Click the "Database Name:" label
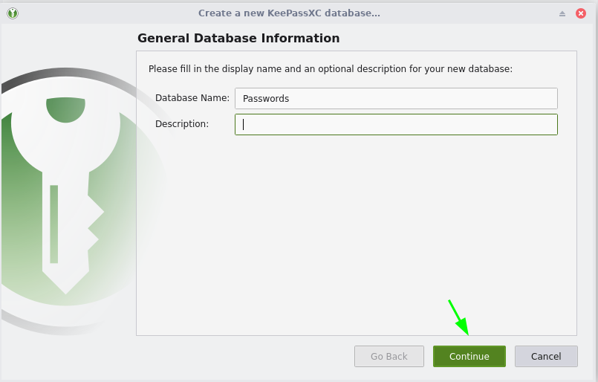This screenshot has height=382, width=598. (x=192, y=98)
